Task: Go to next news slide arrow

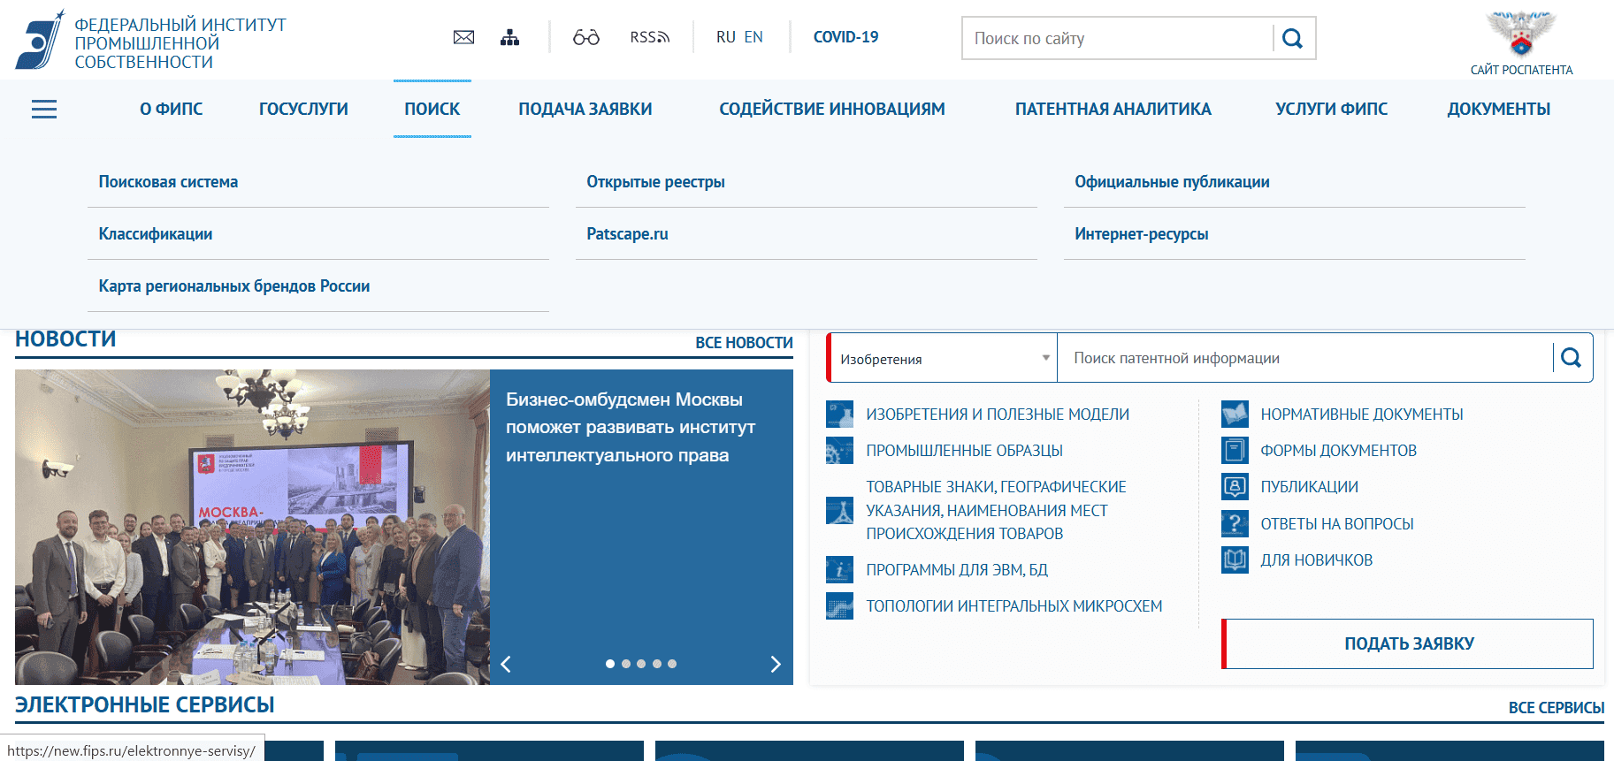Action: point(776,665)
